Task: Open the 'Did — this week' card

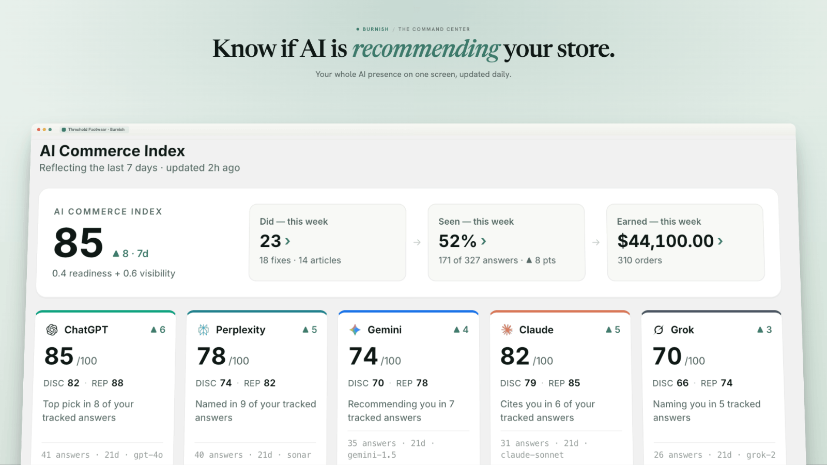Action: point(327,242)
